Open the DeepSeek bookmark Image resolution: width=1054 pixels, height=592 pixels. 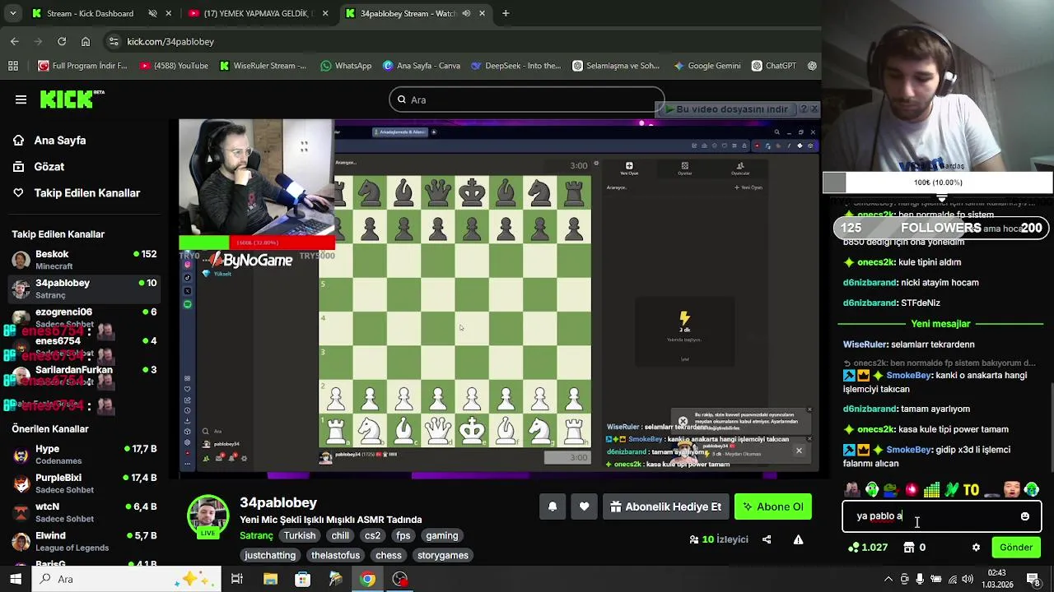pos(517,66)
